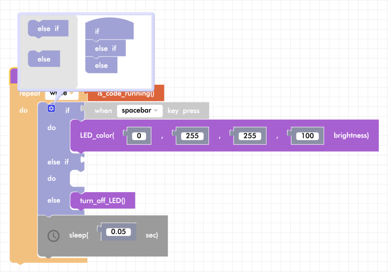This screenshot has width=388, height=272.
Task: Click the 'else' clause in mutator stack
Action: click(101, 66)
